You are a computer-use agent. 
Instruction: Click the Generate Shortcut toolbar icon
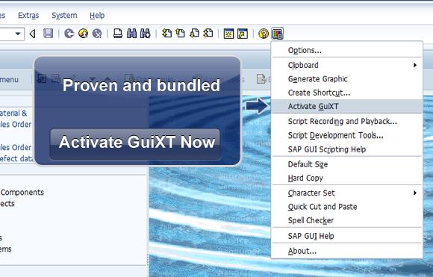pos(243,34)
